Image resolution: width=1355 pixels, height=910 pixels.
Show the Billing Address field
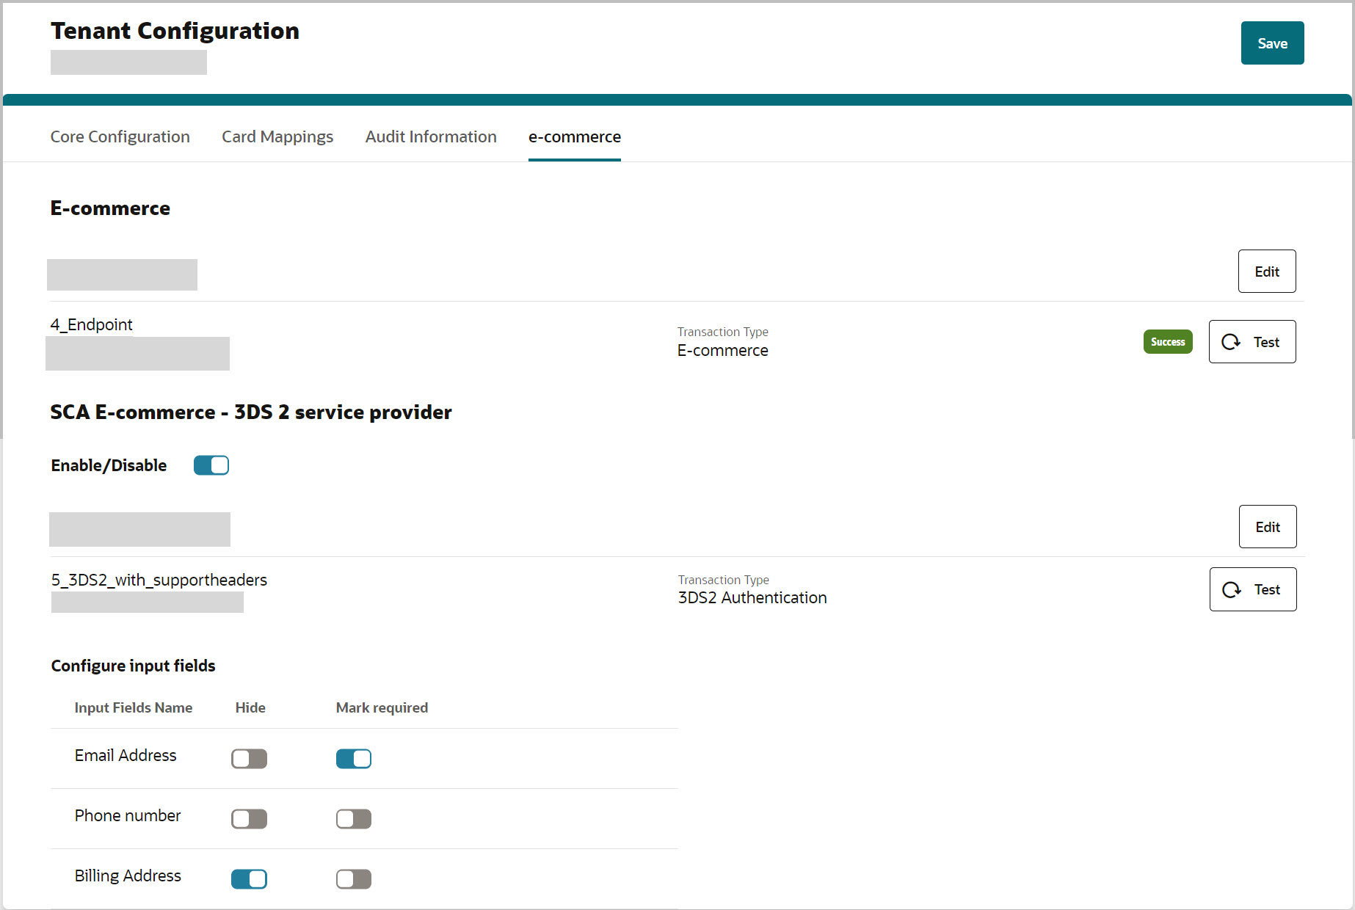(249, 878)
